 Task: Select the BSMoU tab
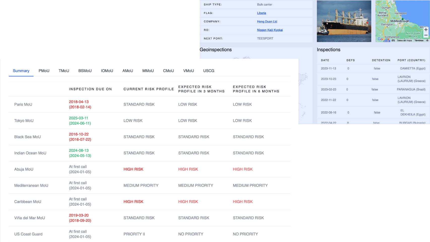85,71
